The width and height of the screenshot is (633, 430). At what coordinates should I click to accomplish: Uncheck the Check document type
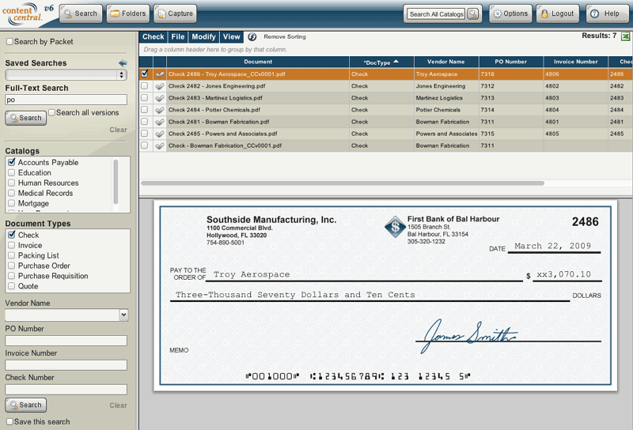[11, 235]
